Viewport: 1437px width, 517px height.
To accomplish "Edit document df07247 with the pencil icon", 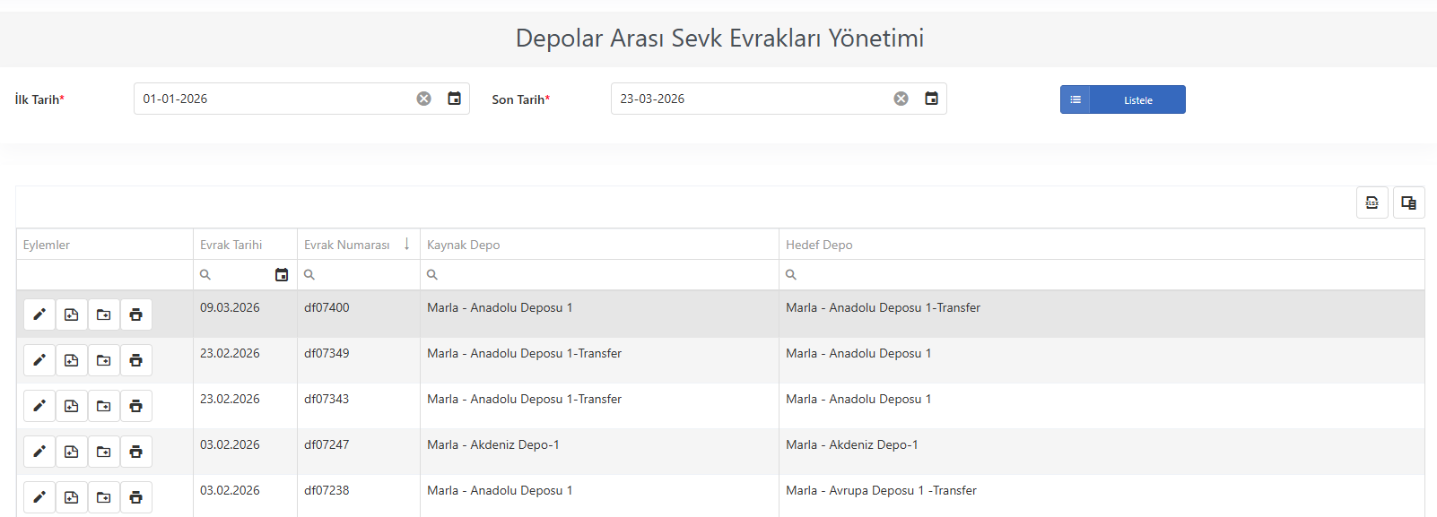I will coord(39,452).
